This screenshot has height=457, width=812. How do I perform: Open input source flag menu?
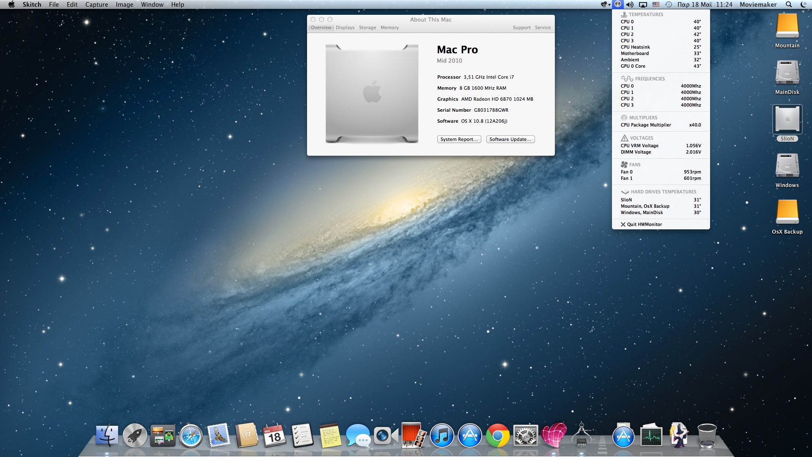click(x=656, y=4)
